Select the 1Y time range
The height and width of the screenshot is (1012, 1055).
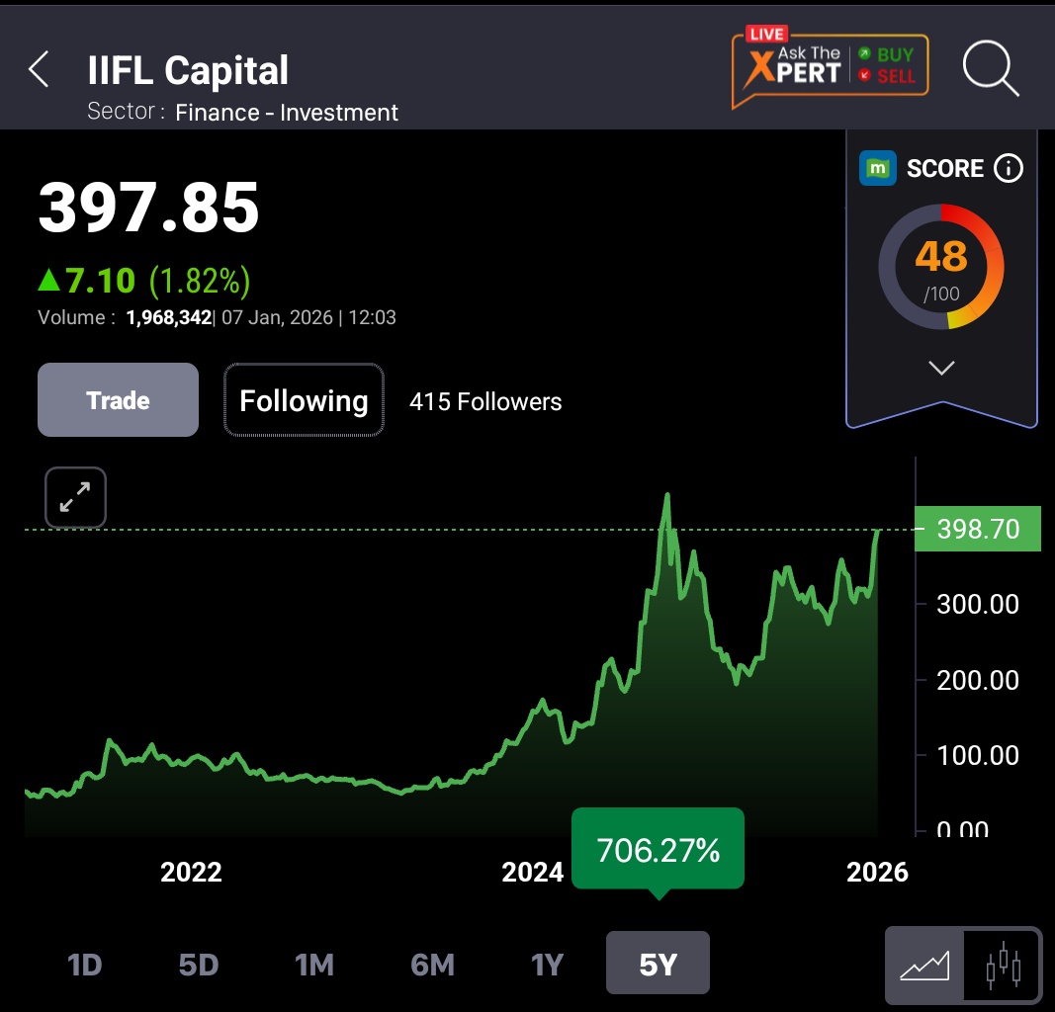click(x=547, y=965)
